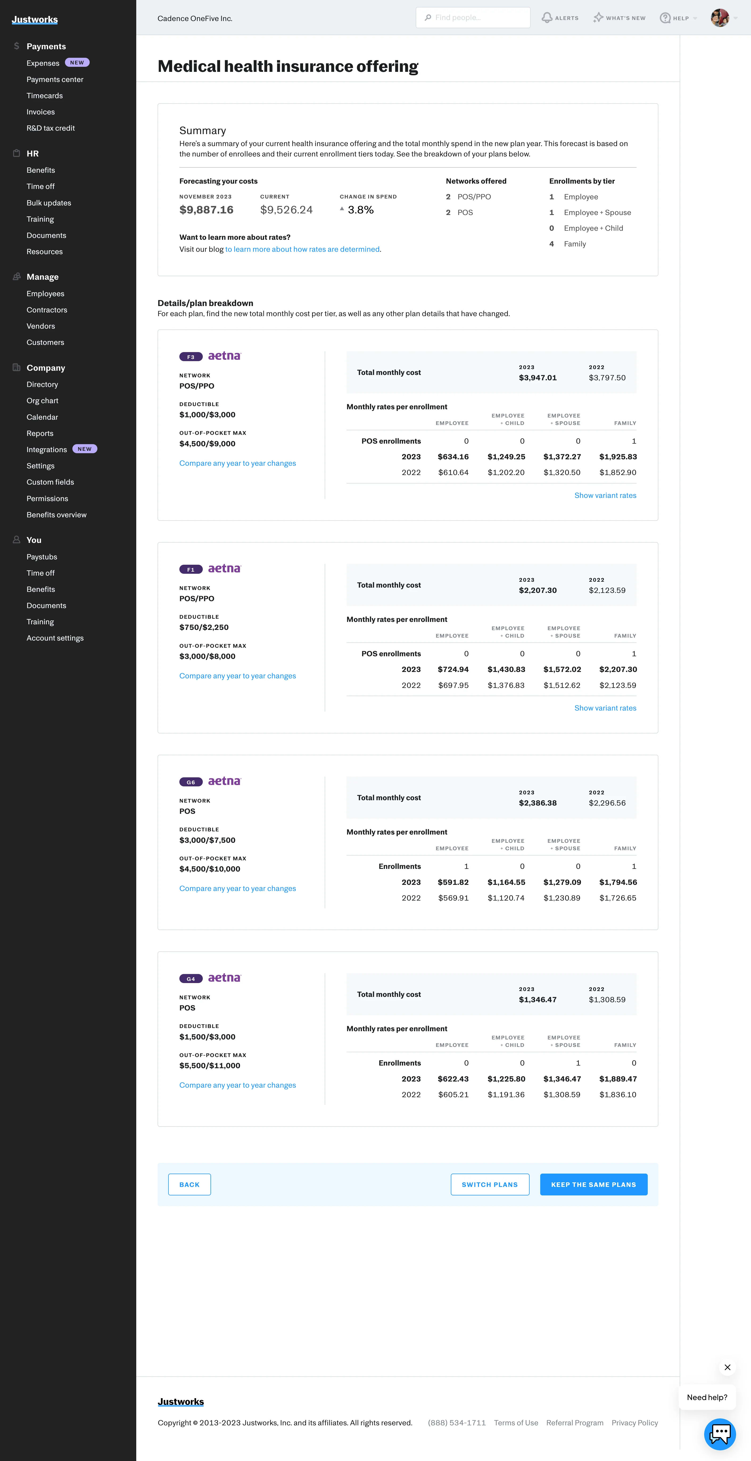
Task: Open the profile dropdown arrow
Action: pyautogui.click(x=736, y=18)
